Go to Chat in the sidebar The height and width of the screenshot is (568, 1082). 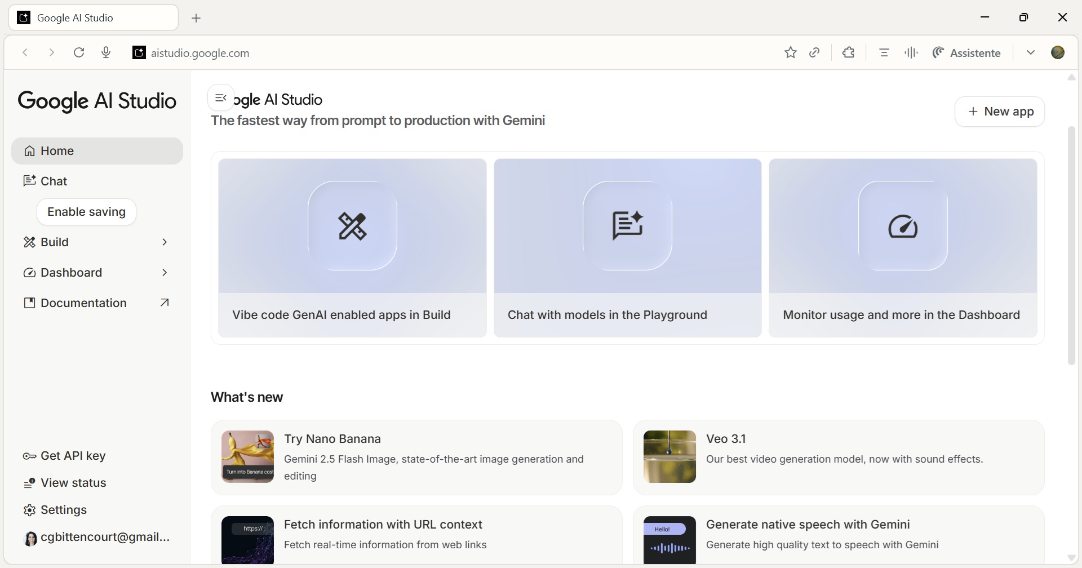[x=54, y=181]
